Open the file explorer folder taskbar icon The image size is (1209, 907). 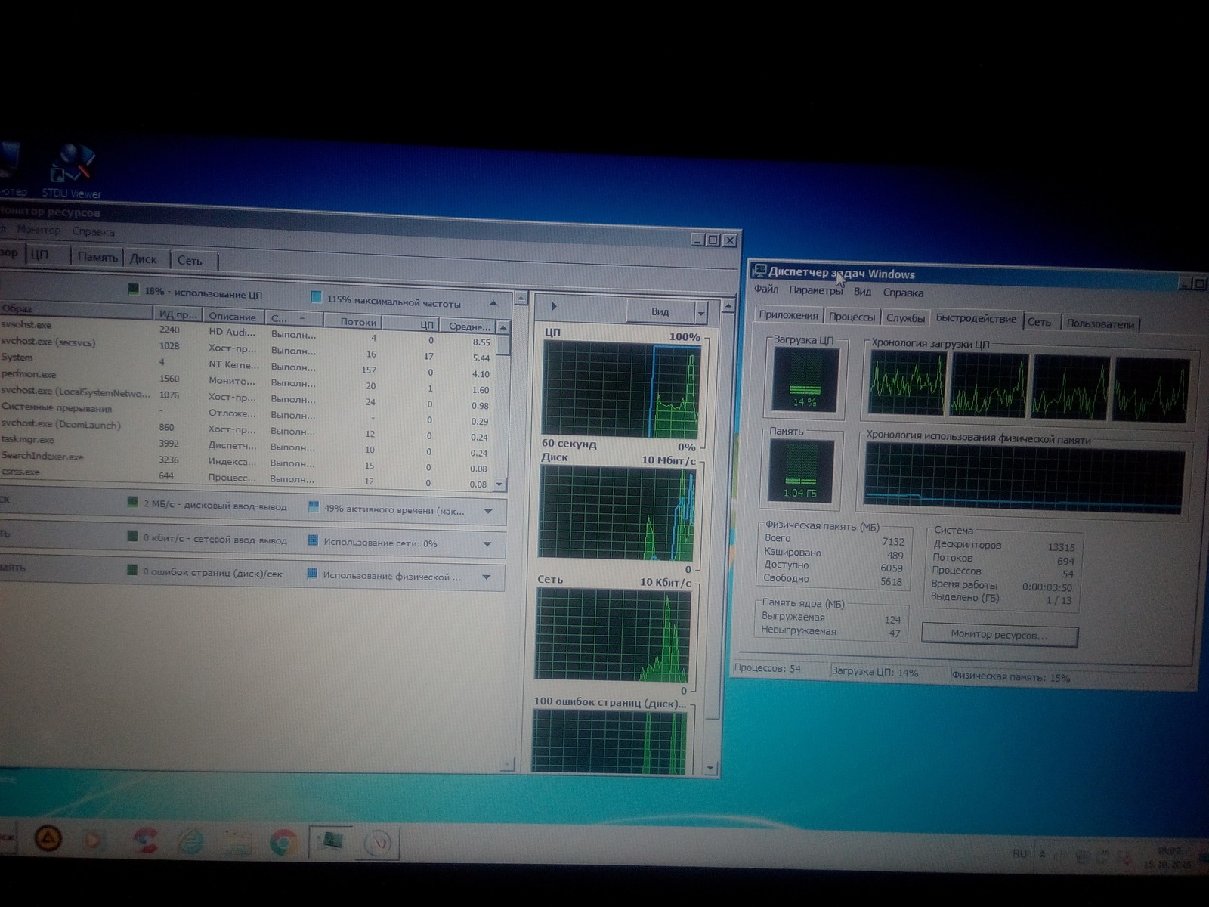[x=237, y=842]
